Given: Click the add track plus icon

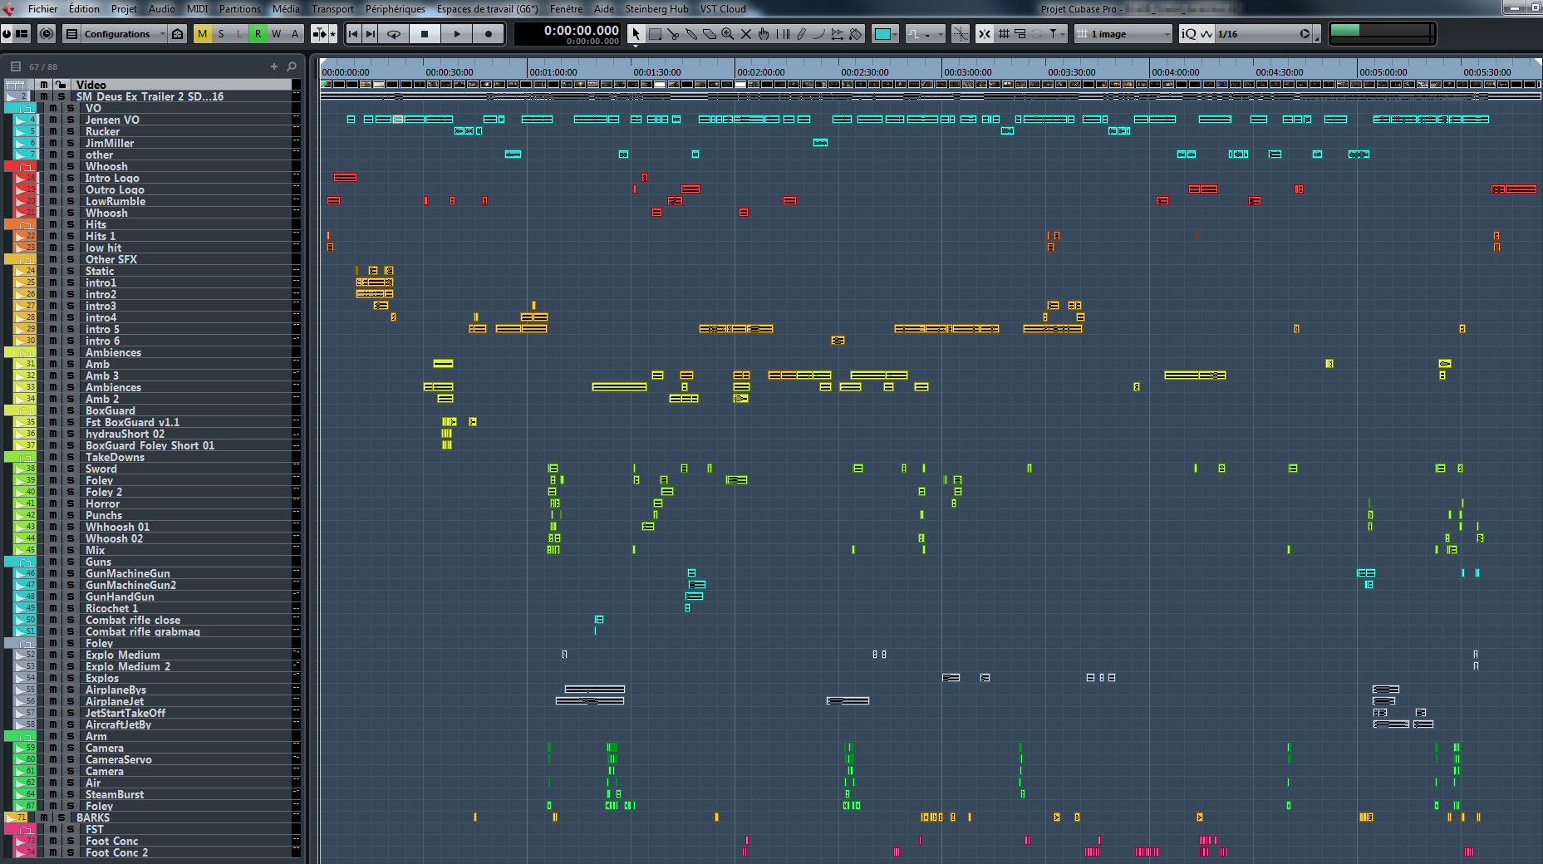Looking at the screenshot, I should (274, 66).
